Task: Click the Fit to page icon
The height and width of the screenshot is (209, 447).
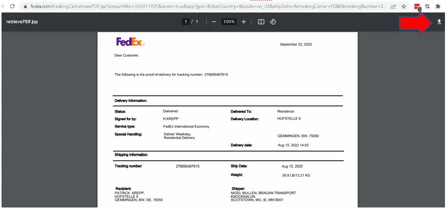Action: click(x=261, y=22)
